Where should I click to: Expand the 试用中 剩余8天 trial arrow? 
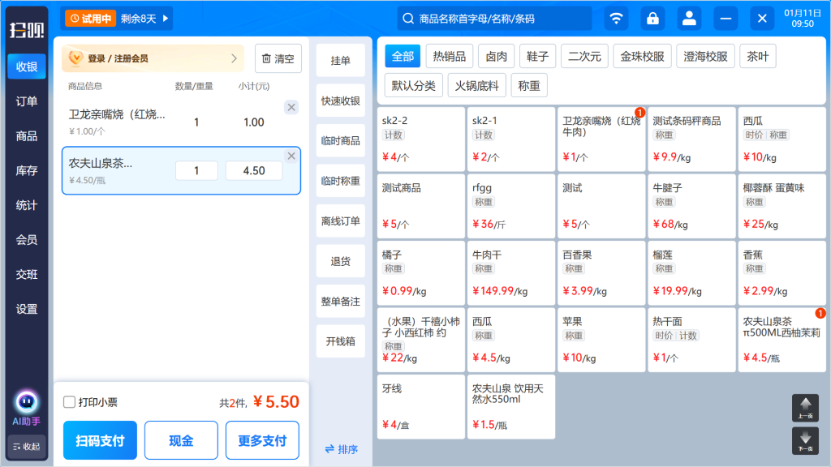pyautogui.click(x=166, y=18)
